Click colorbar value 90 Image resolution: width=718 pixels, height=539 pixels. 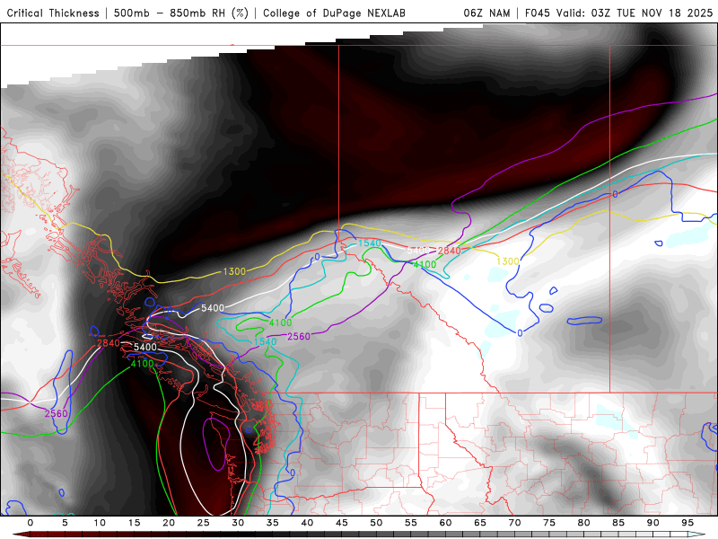pos(653,523)
